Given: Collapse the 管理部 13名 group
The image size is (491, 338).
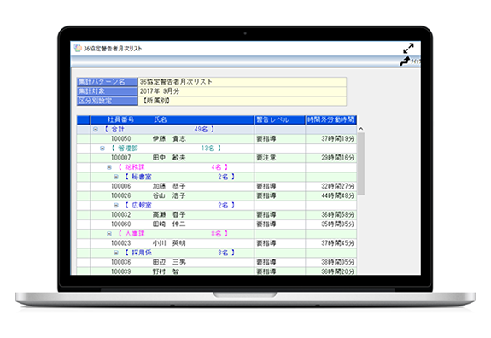Looking at the screenshot, I should (102, 149).
